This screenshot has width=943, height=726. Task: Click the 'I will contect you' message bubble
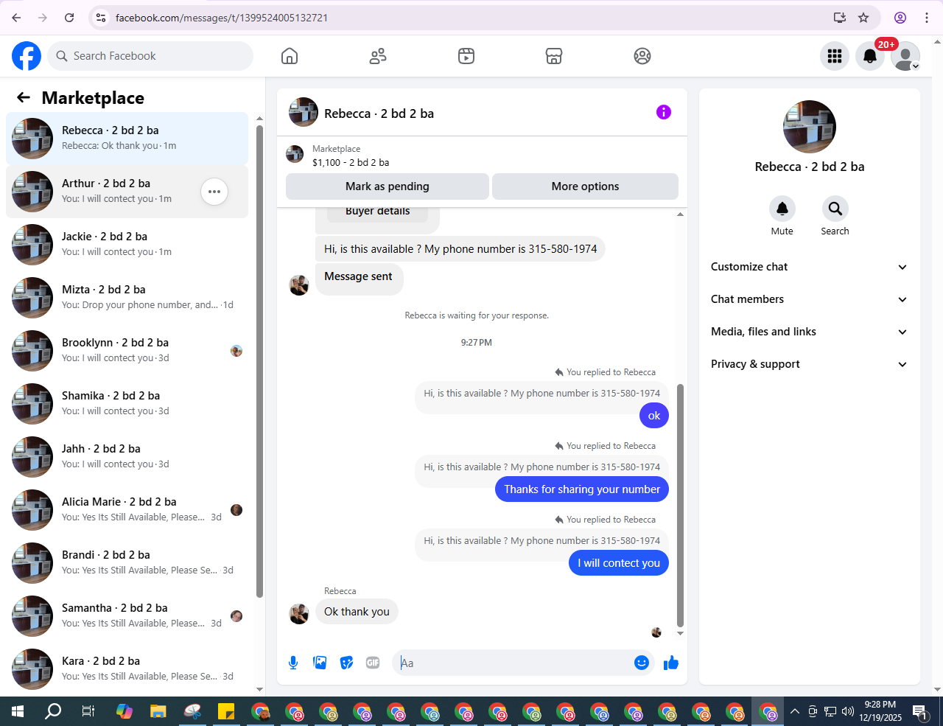pyautogui.click(x=619, y=563)
